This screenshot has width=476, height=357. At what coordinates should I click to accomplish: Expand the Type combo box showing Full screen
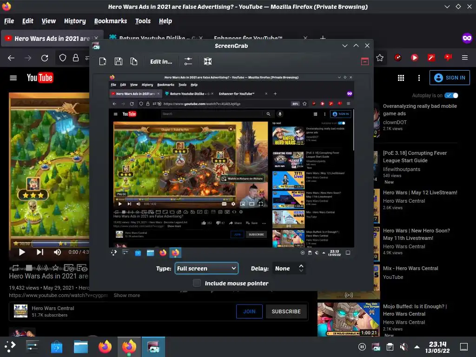[x=206, y=268]
